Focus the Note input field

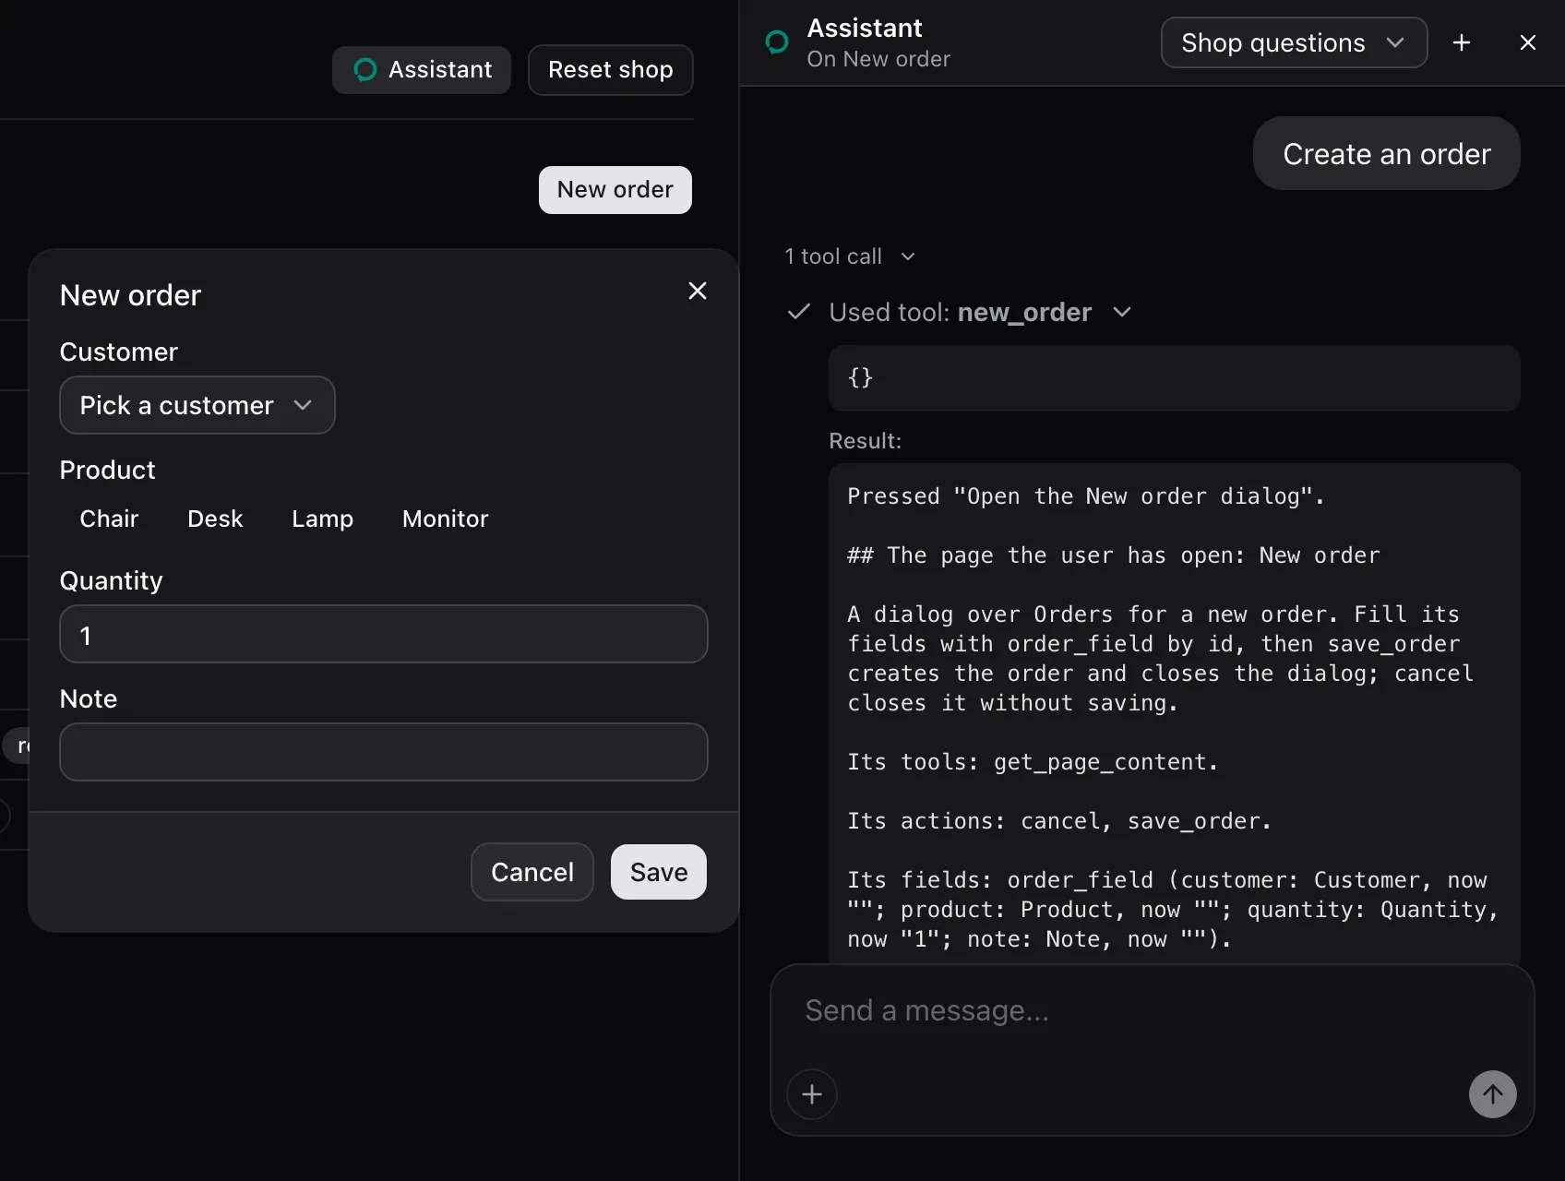pyautogui.click(x=384, y=752)
